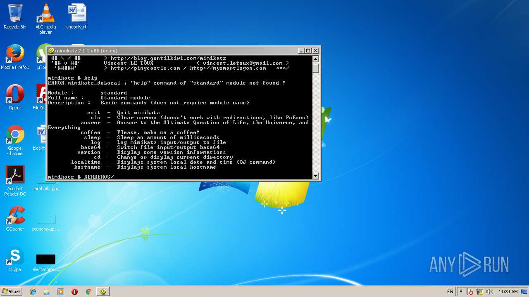Click the 'coffee' command row
Image resolution: width=529 pixels, height=297 pixels.
click(140, 132)
